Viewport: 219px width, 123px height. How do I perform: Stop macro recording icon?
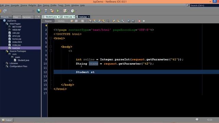point(144,21)
